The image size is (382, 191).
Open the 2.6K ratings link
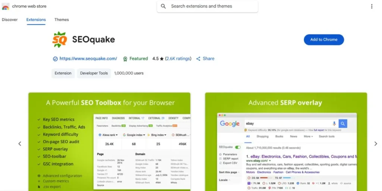click(x=178, y=59)
